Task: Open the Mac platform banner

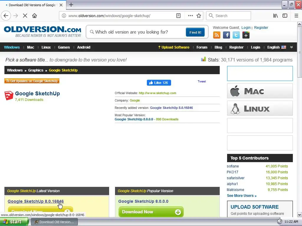Action: 260,91
